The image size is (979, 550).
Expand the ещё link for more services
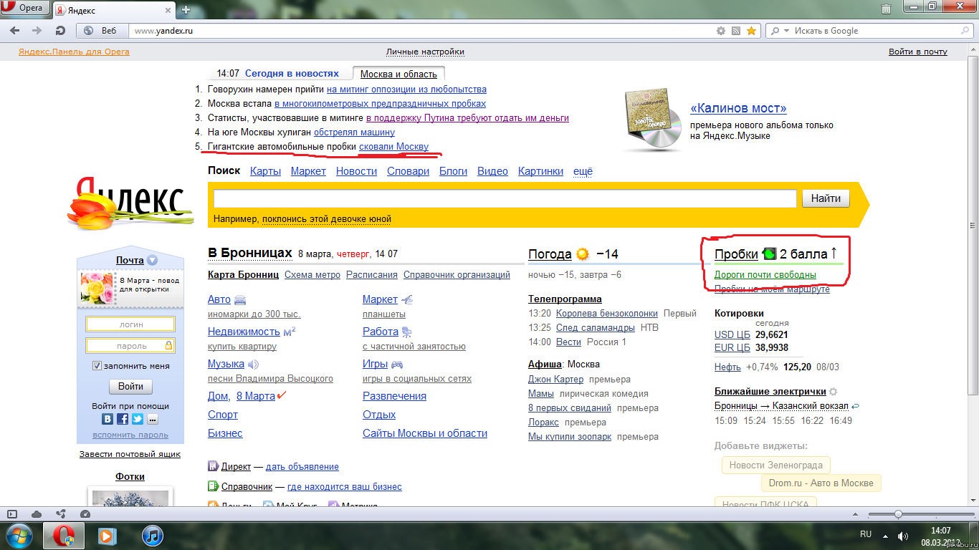[583, 171]
